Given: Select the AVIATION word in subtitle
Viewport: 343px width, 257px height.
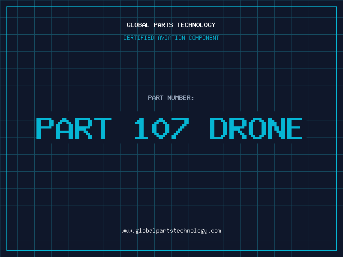Looking at the screenshot, I should click(171, 38).
